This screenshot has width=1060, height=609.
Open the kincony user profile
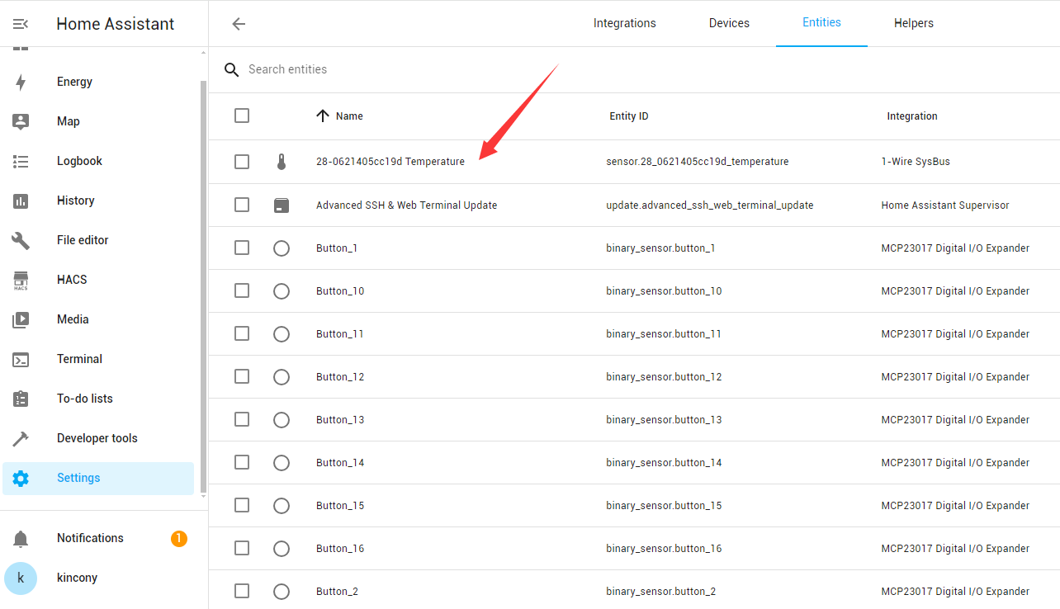pyautogui.click(x=77, y=578)
